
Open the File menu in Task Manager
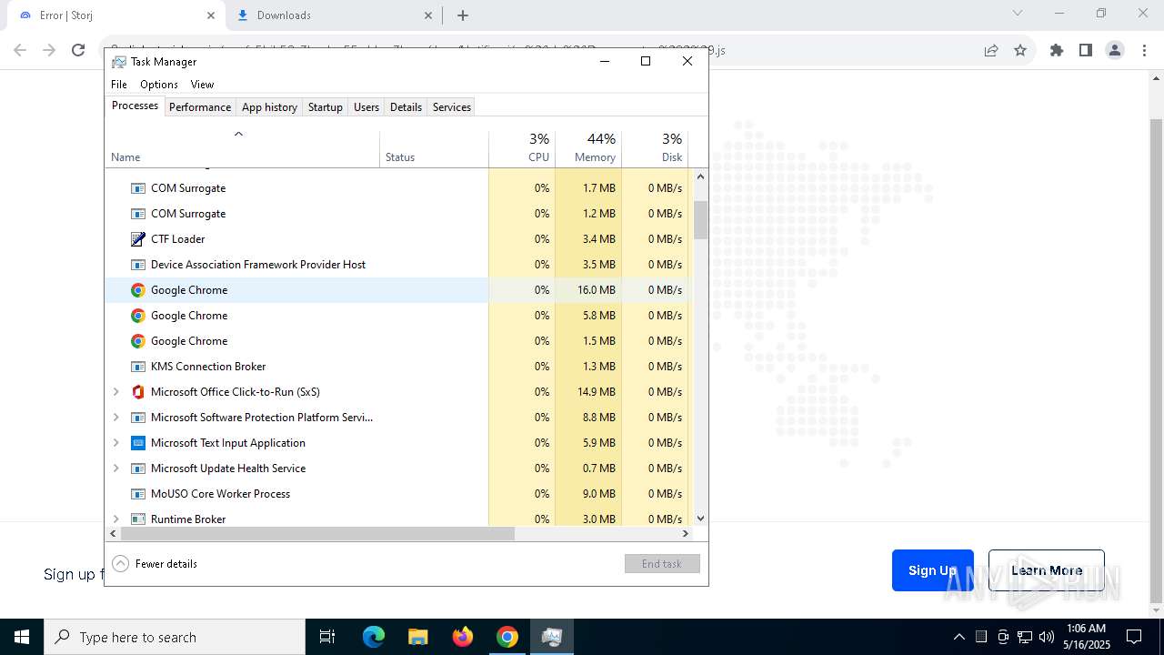click(x=119, y=85)
